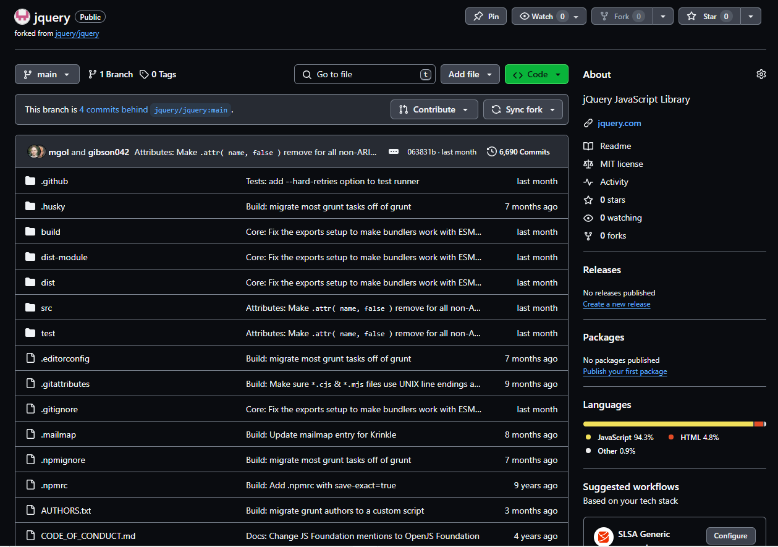
Task: Click the scales icon beside MIT license
Action: [588, 164]
